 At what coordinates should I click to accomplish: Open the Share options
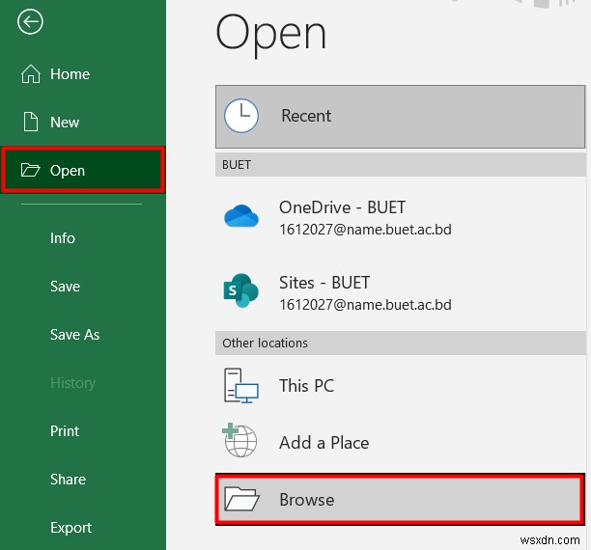point(83,480)
